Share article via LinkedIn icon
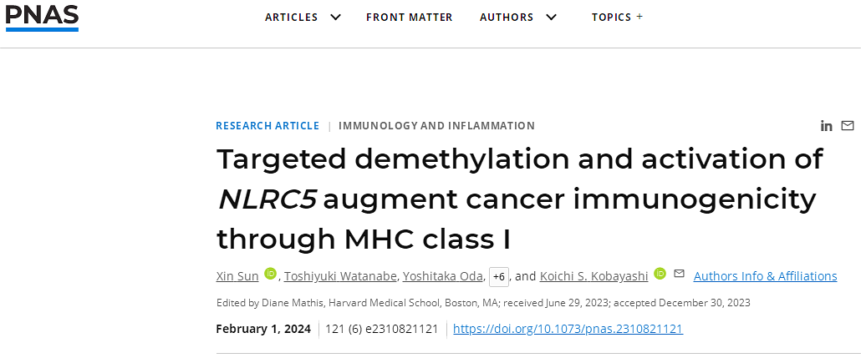 point(826,126)
